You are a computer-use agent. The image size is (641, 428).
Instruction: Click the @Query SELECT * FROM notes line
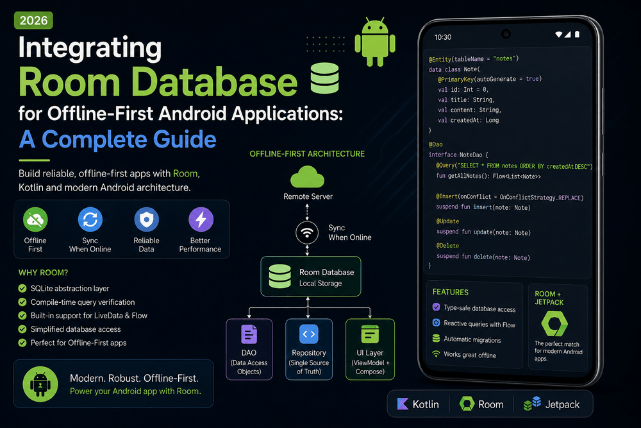514,166
